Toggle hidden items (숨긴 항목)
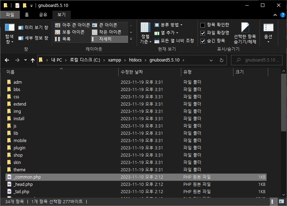Viewport: 287px width, 206px height. pyautogui.click(x=213, y=41)
